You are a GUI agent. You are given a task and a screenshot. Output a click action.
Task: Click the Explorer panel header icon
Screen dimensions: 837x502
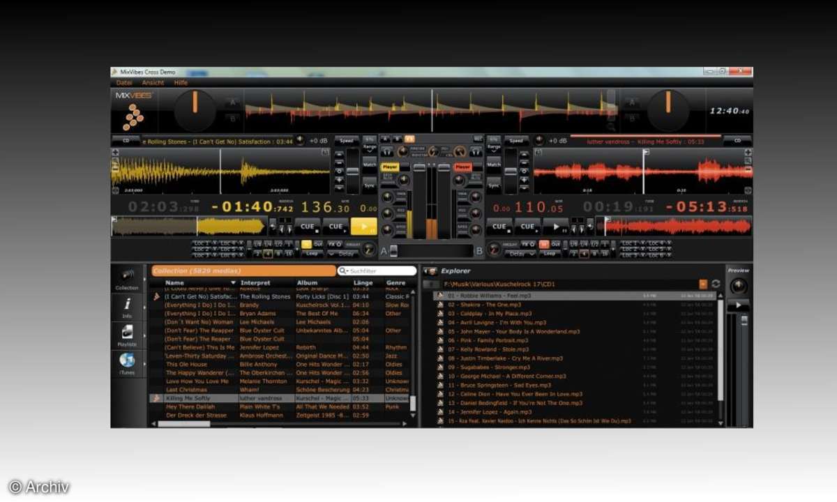click(431, 271)
